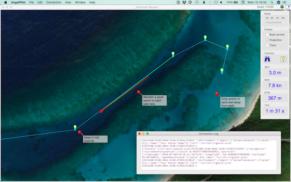
Task: Select the yellow waypoint pin near Keep in mid channel
Action: 75,127
